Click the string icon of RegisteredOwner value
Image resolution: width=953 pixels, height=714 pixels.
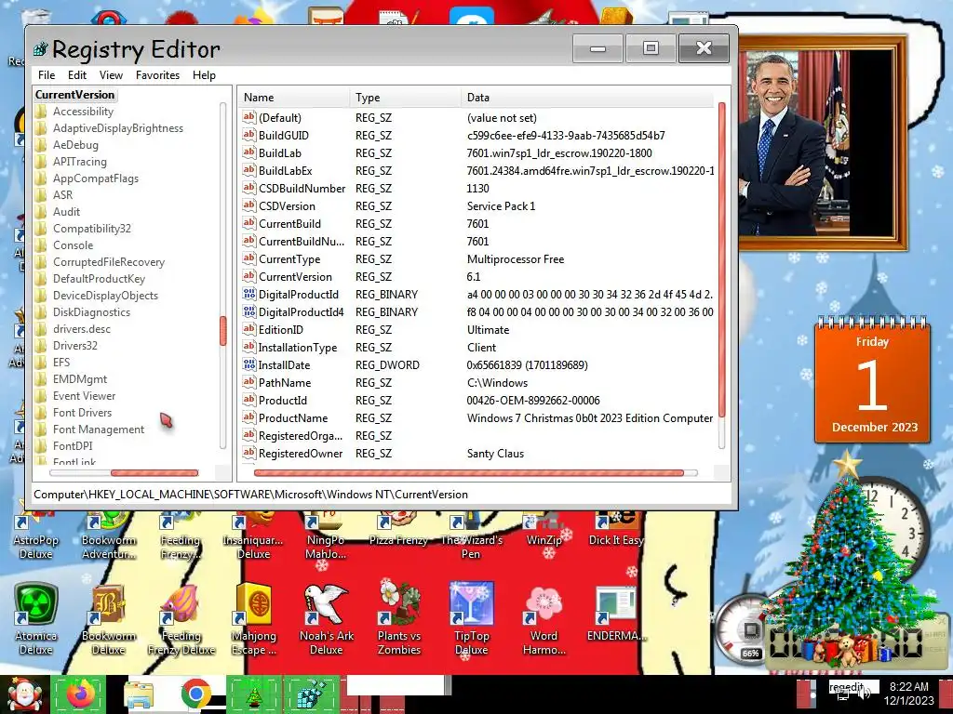(x=248, y=453)
